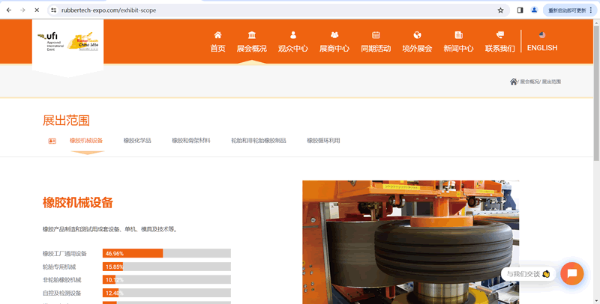Open the 观众中心 visitor center menu

pyautogui.click(x=292, y=42)
